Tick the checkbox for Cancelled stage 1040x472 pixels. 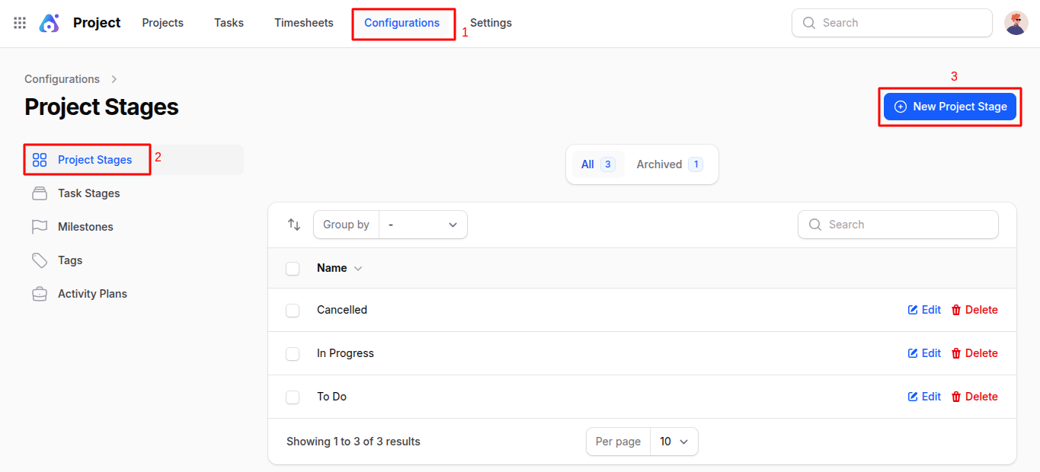(293, 311)
